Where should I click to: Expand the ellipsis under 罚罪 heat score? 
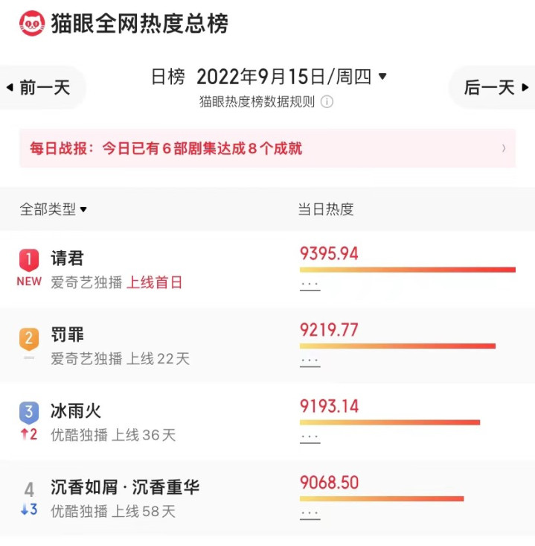coord(310,361)
